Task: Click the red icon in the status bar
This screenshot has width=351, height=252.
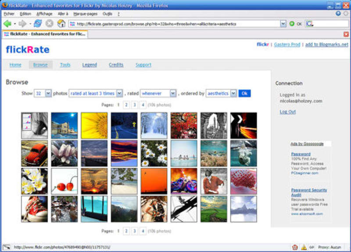Action: tap(295, 247)
